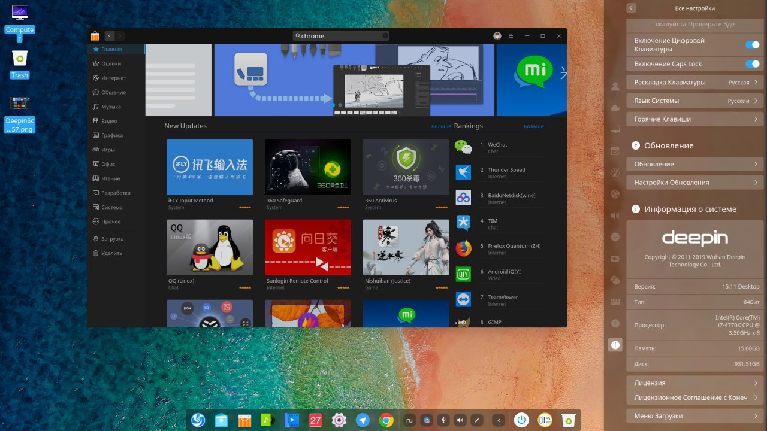Viewport: 767px width, 431px height.
Task: Switch the ru keyboard layout indicator
Action: (410, 421)
